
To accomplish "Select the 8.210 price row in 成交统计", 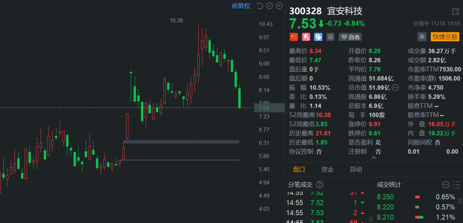I will click(416, 217).
